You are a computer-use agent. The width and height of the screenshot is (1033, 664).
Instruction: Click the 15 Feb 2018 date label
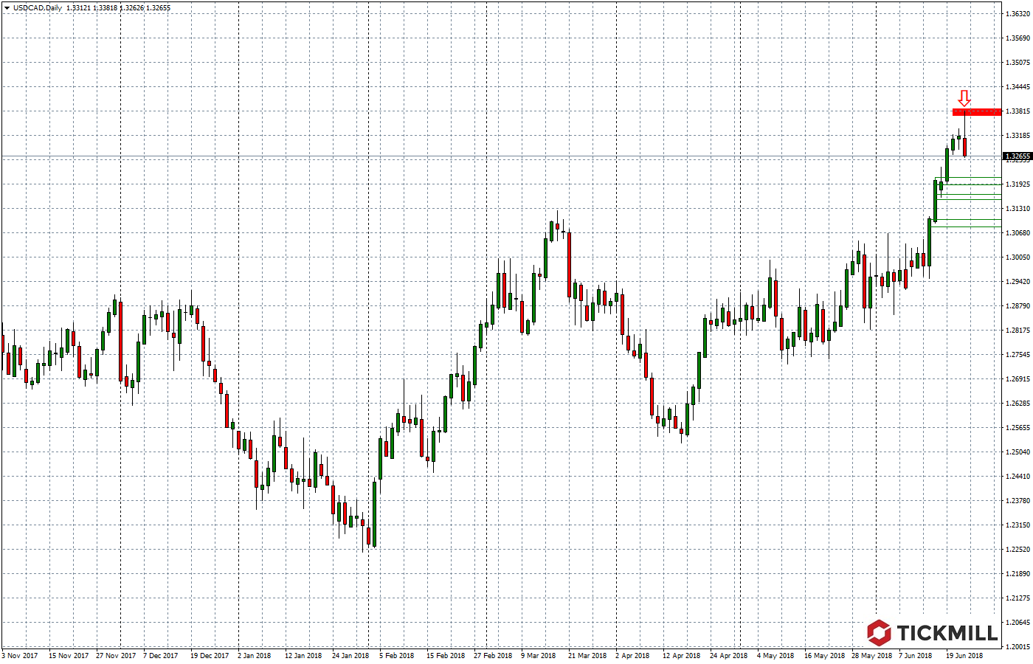pyautogui.click(x=446, y=655)
